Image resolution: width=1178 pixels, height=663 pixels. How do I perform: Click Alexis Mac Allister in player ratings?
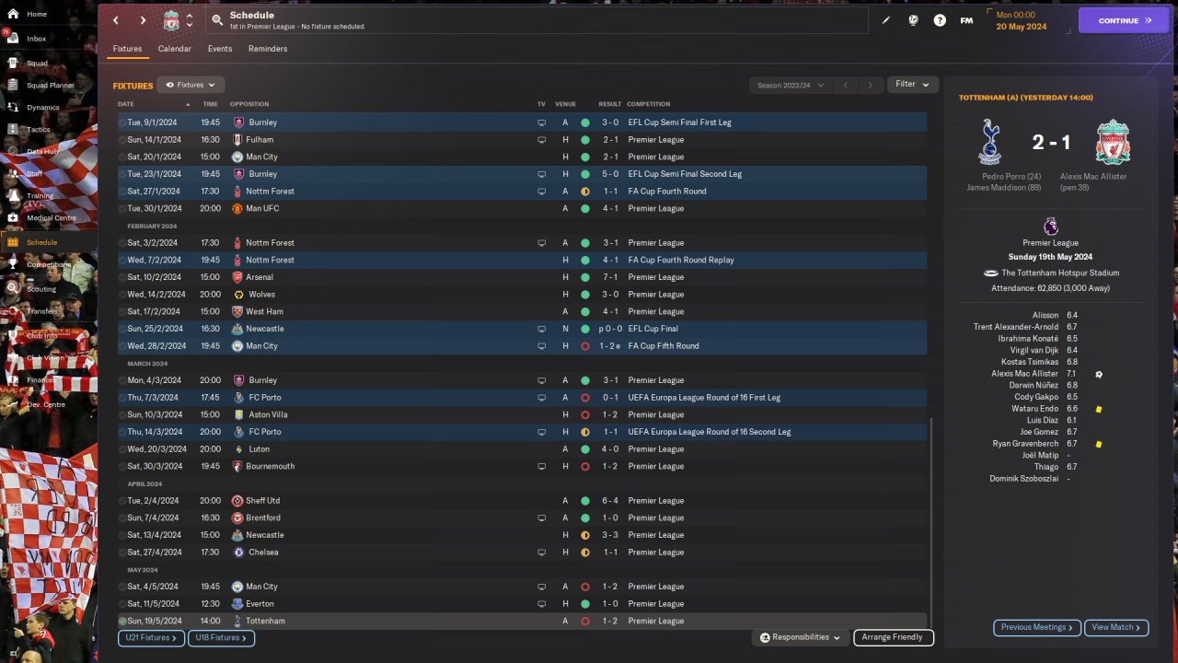1024,374
